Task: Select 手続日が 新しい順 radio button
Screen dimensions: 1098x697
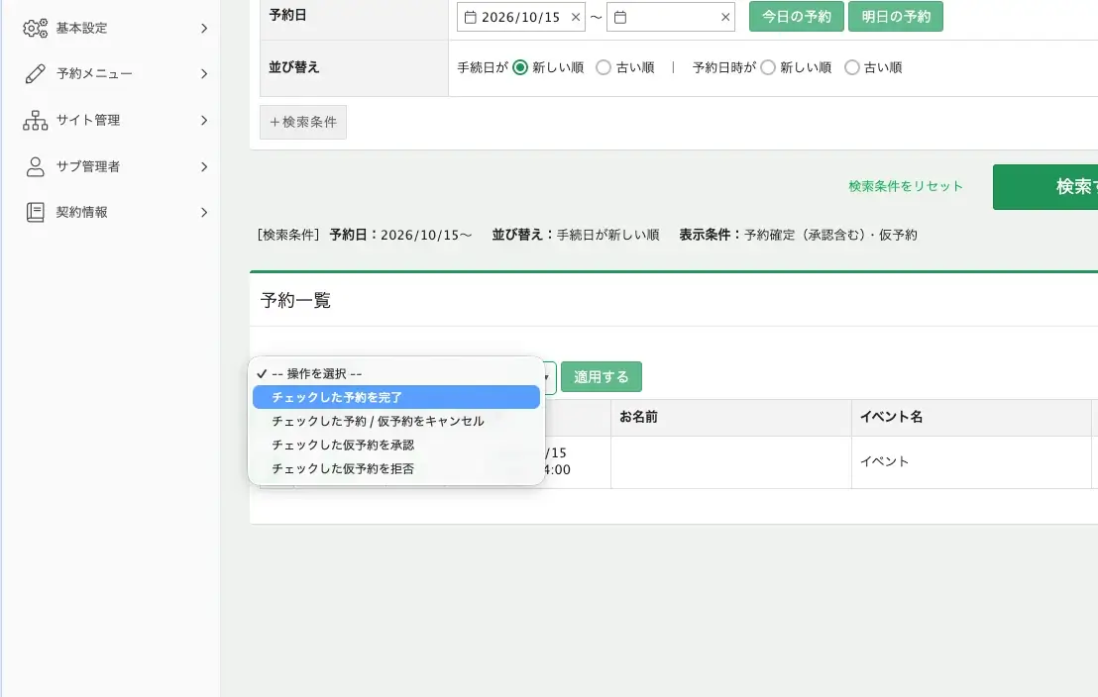Action: (520, 68)
